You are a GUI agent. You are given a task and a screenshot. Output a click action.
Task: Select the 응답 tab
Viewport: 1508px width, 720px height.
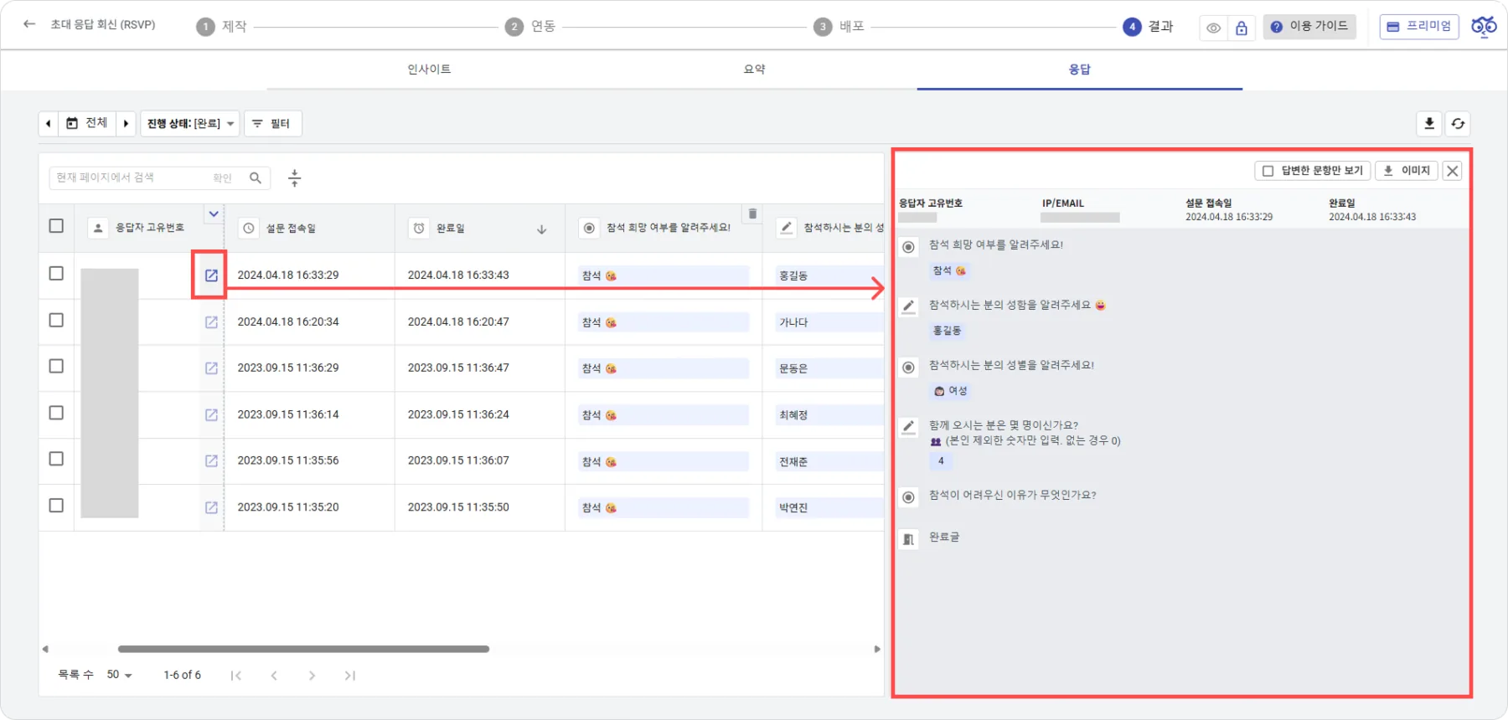(x=1079, y=69)
